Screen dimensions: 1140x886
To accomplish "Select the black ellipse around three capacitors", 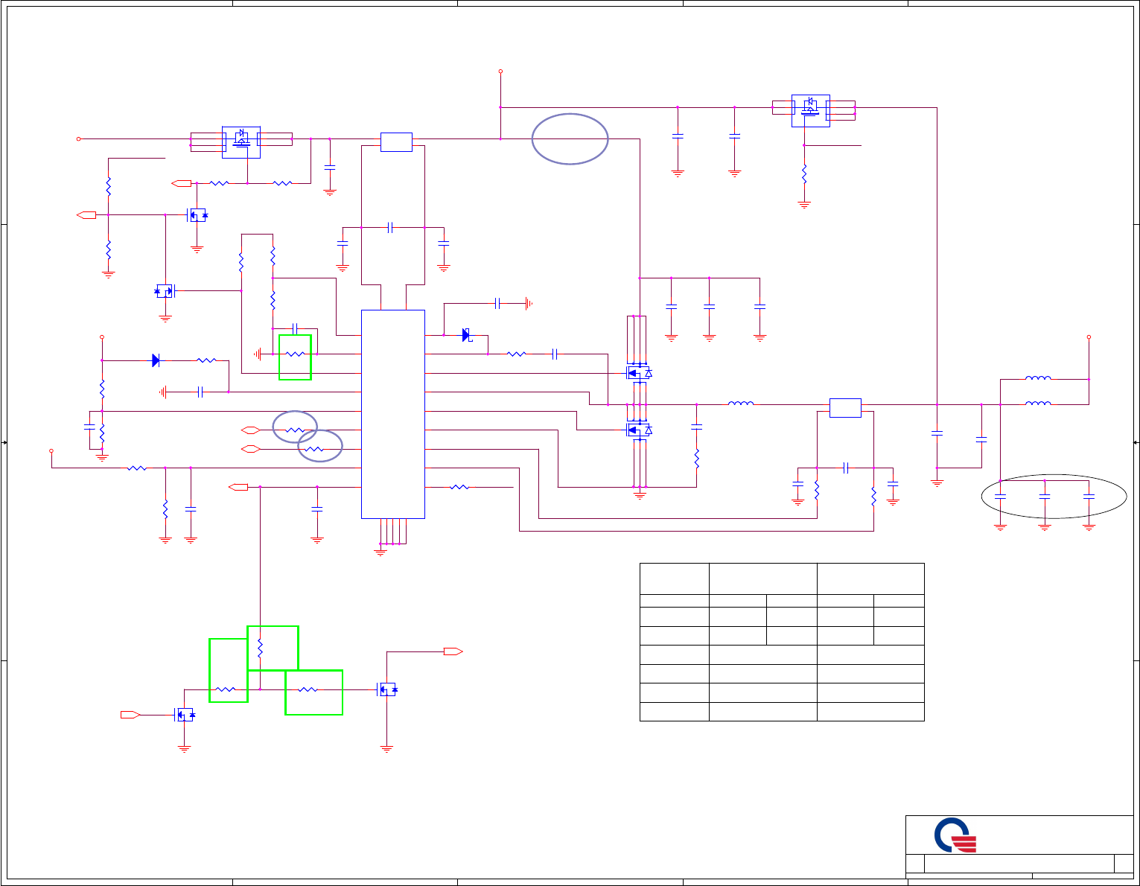I will pyautogui.click(x=1054, y=496).
